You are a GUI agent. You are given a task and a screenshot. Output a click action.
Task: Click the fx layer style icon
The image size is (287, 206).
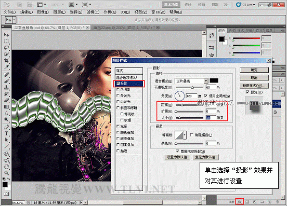pyautogui.click(x=239, y=202)
